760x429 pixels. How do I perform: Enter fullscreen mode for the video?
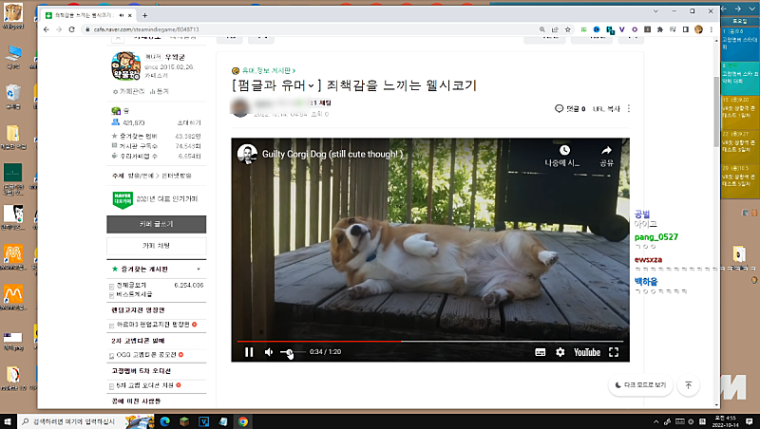tap(614, 352)
